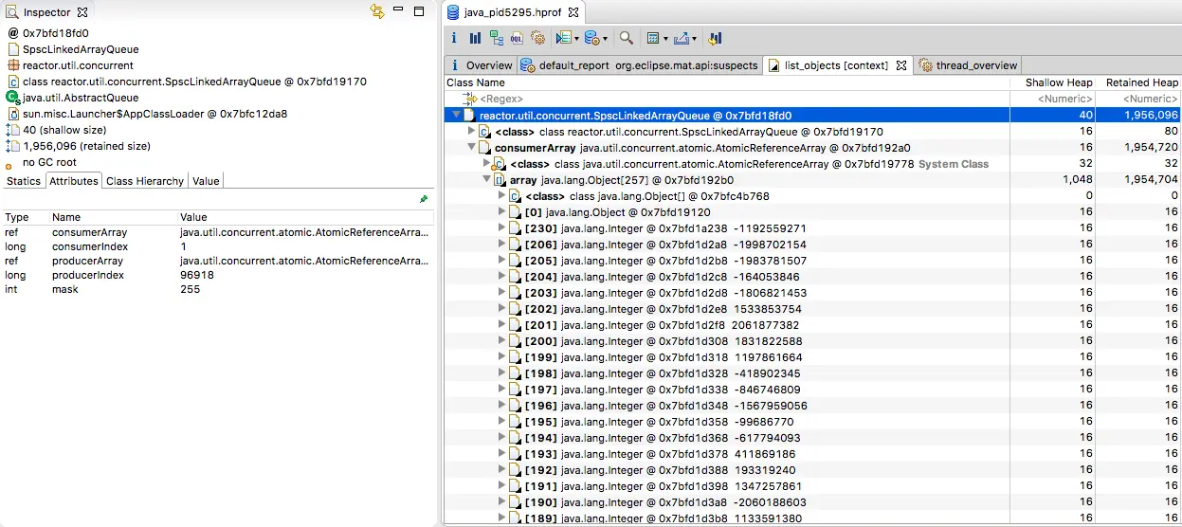Select the list_objects [context] tab
The image size is (1182, 527).
tap(837, 65)
